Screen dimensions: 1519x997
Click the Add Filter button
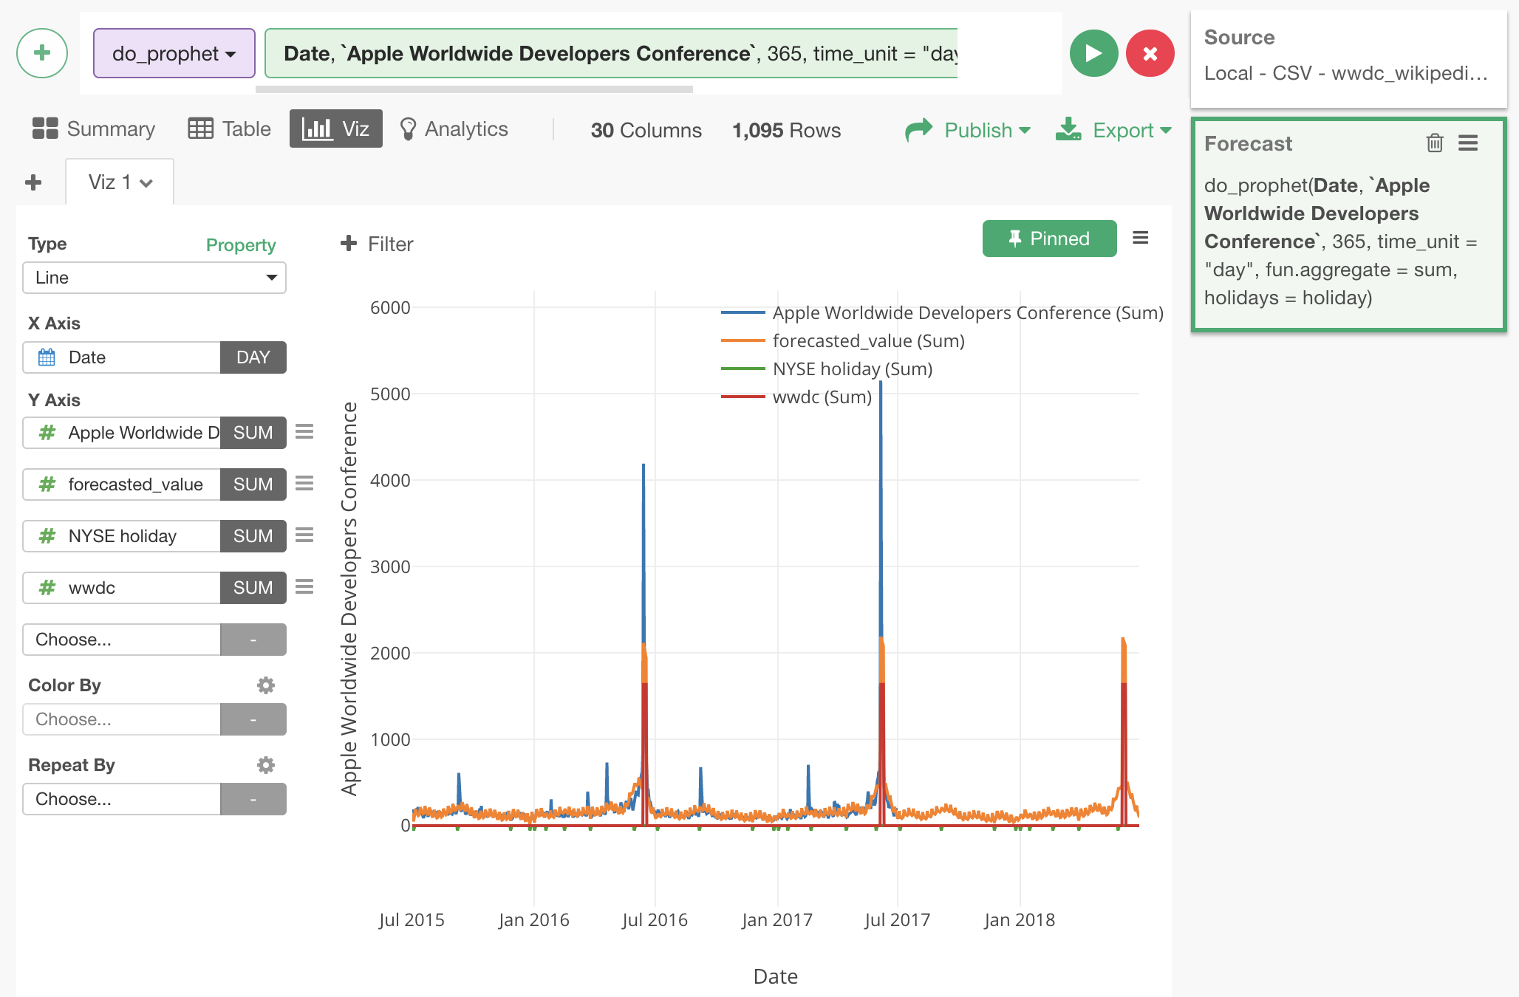377,244
